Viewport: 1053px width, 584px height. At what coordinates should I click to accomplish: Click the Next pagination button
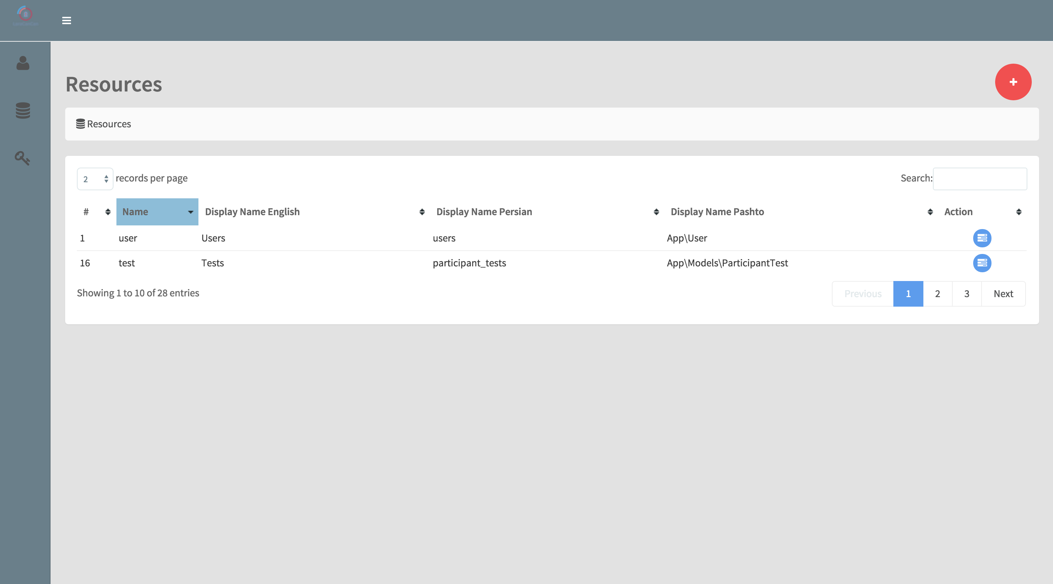click(1003, 293)
